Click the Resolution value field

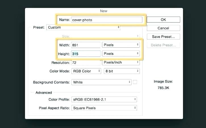coord(86,62)
